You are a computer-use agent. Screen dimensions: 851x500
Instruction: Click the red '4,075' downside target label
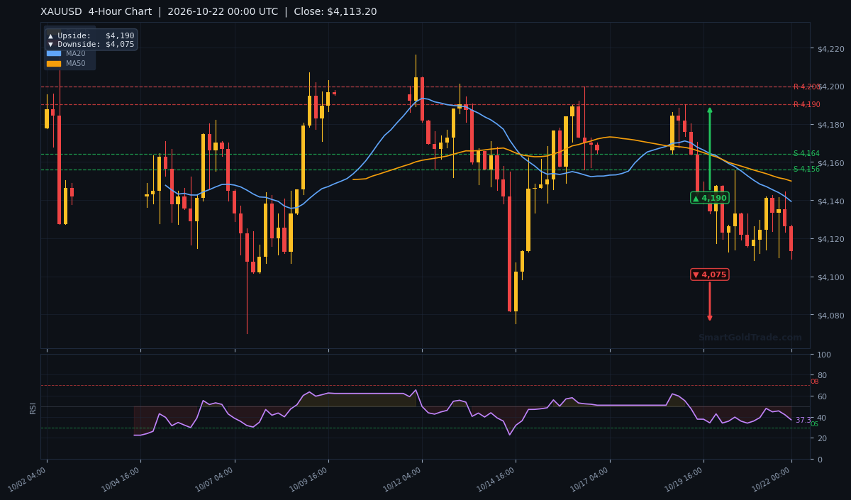[710, 274]
